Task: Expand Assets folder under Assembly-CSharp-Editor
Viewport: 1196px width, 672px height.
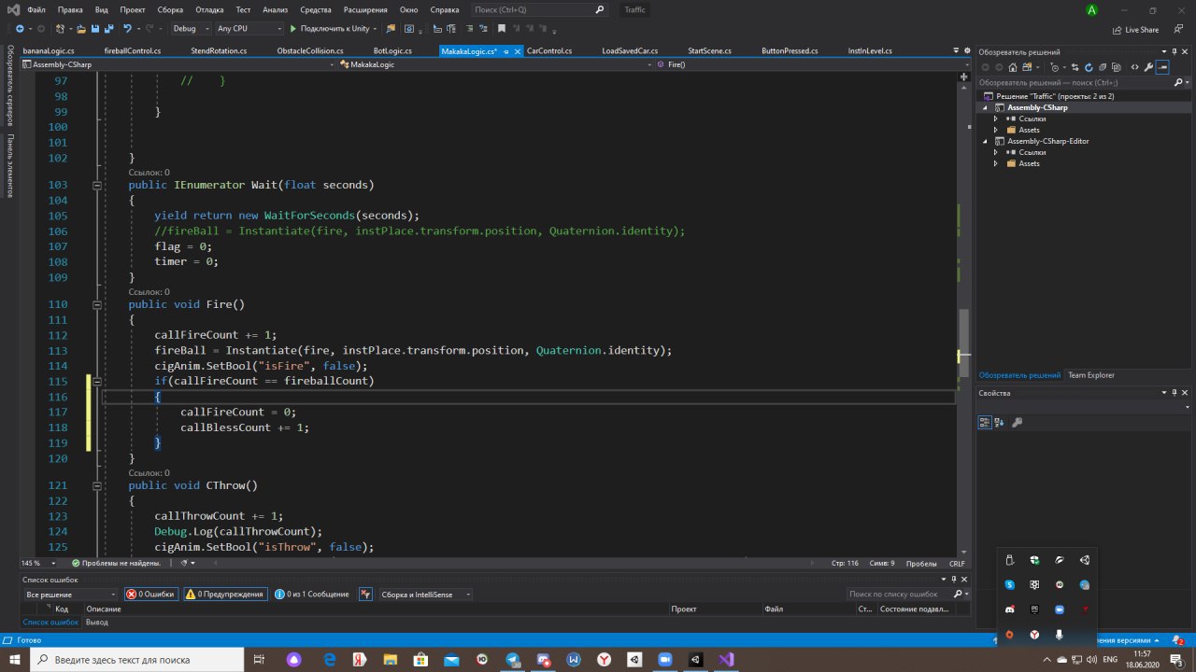Action: [996, 163]
